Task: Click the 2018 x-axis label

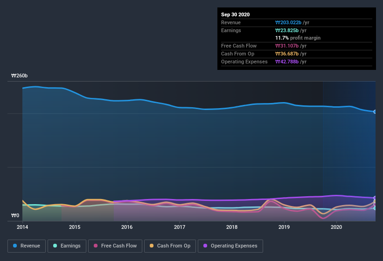Action: pos(232,227)
